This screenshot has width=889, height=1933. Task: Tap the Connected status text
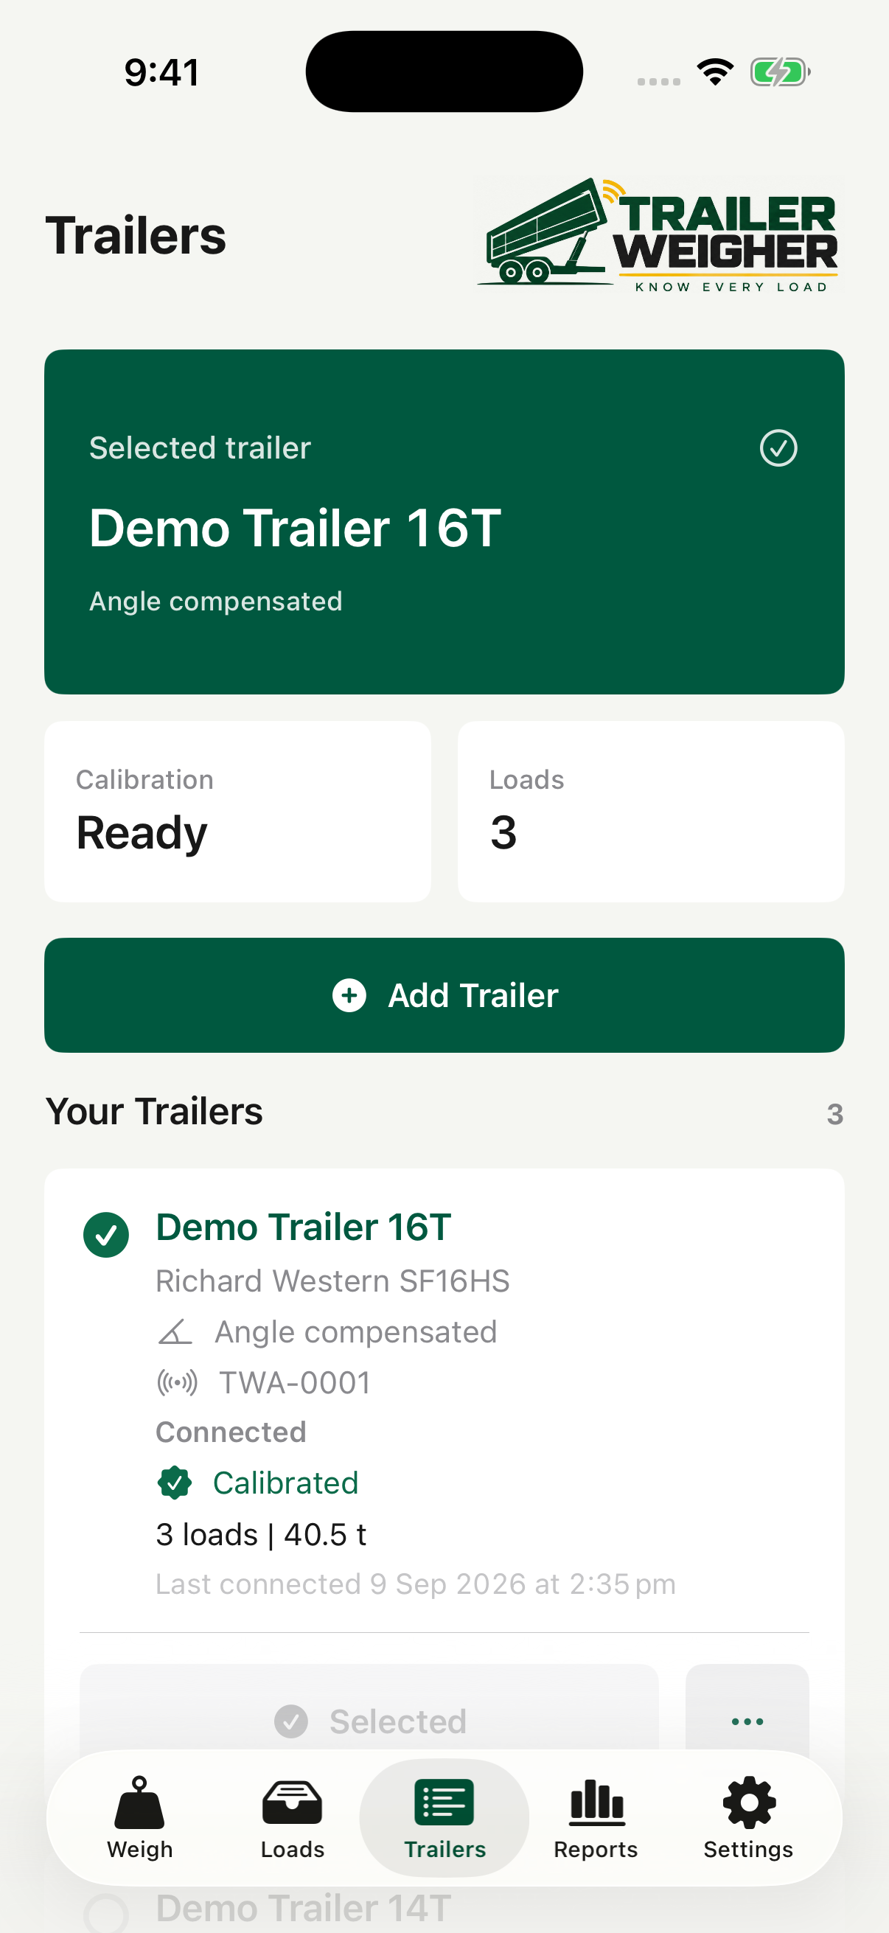[231, 1432]
